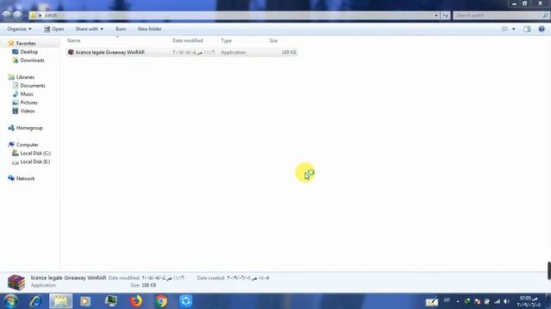Show hidden tray icons arrow
This screenshot has height=309, width=551.
click(x=457, y=301)
